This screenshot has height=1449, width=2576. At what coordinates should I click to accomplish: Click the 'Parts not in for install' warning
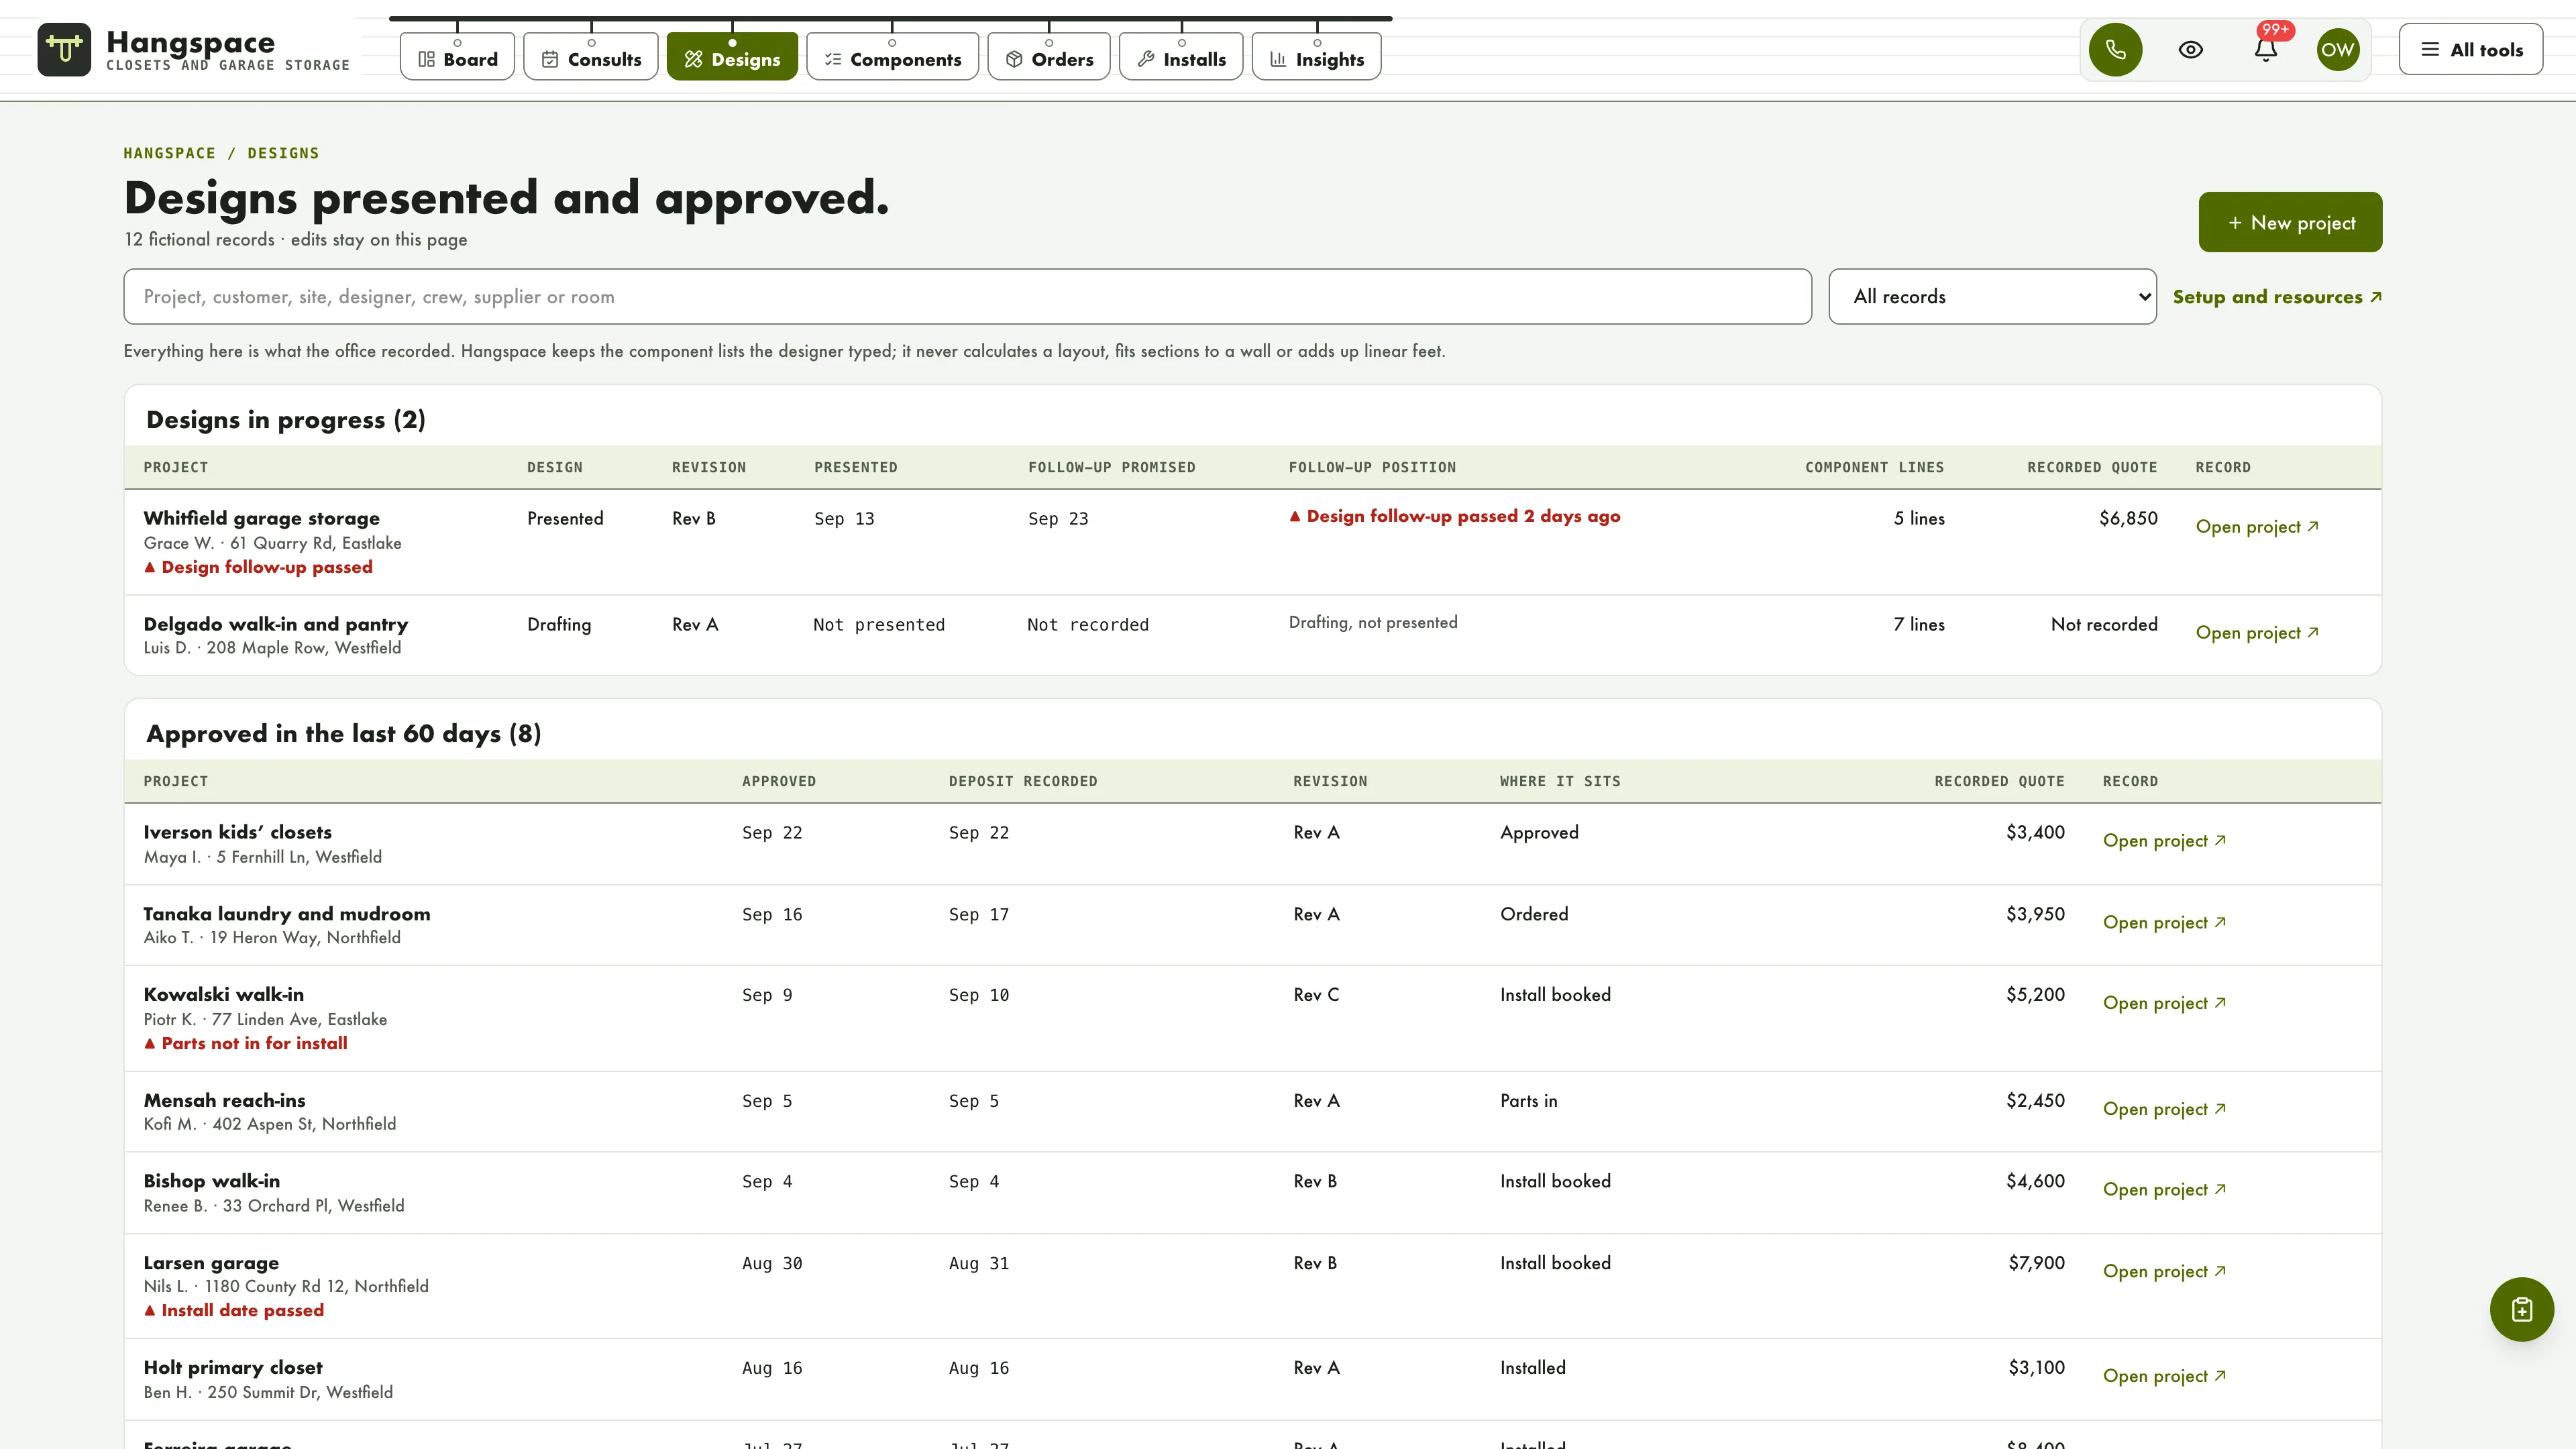[x=245, y=1043]
